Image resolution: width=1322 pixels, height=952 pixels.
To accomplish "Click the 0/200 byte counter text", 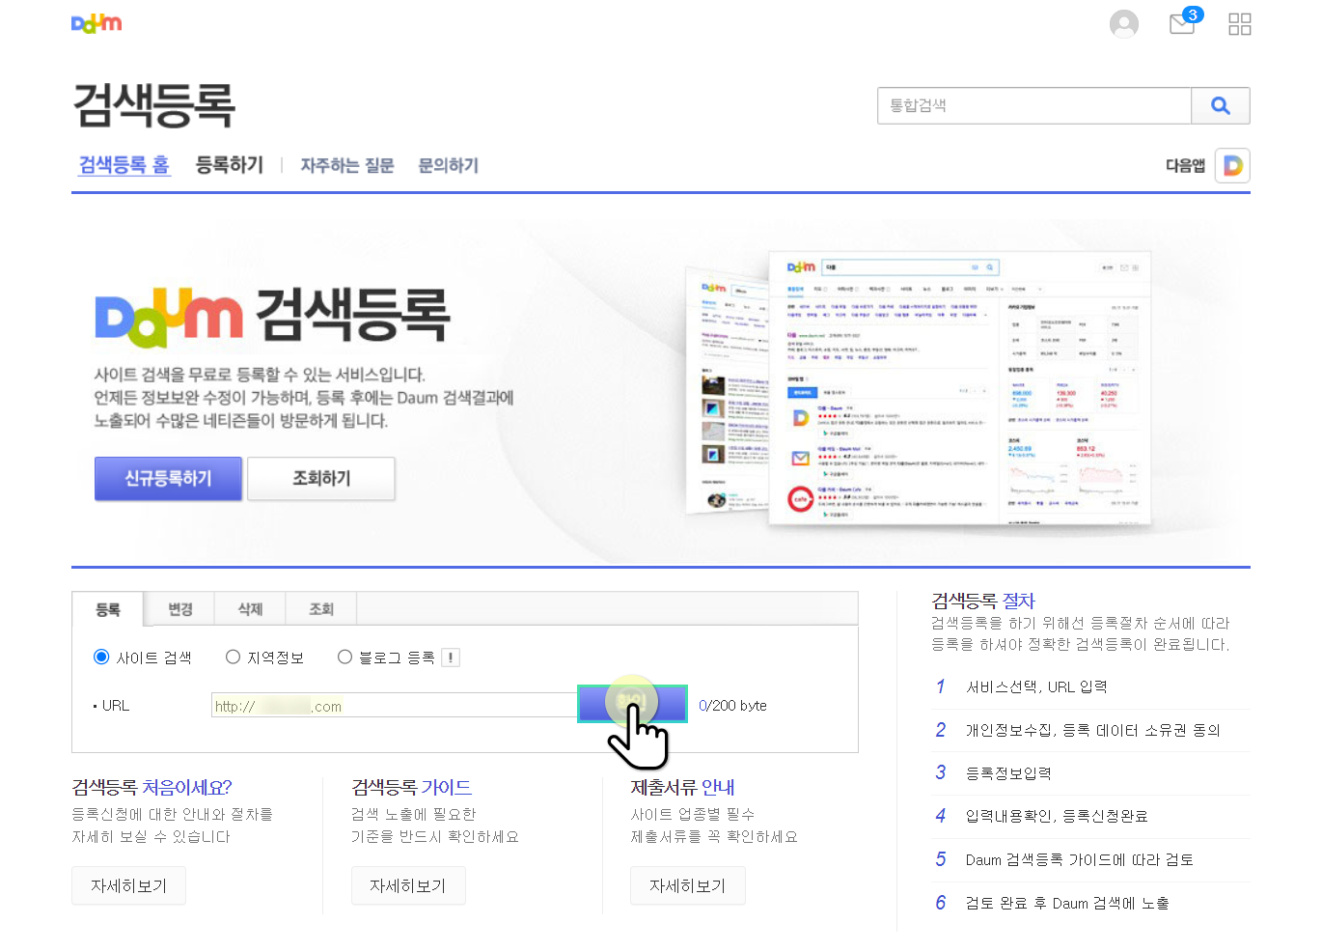I will pyautogui.click(x=732, y=706).
